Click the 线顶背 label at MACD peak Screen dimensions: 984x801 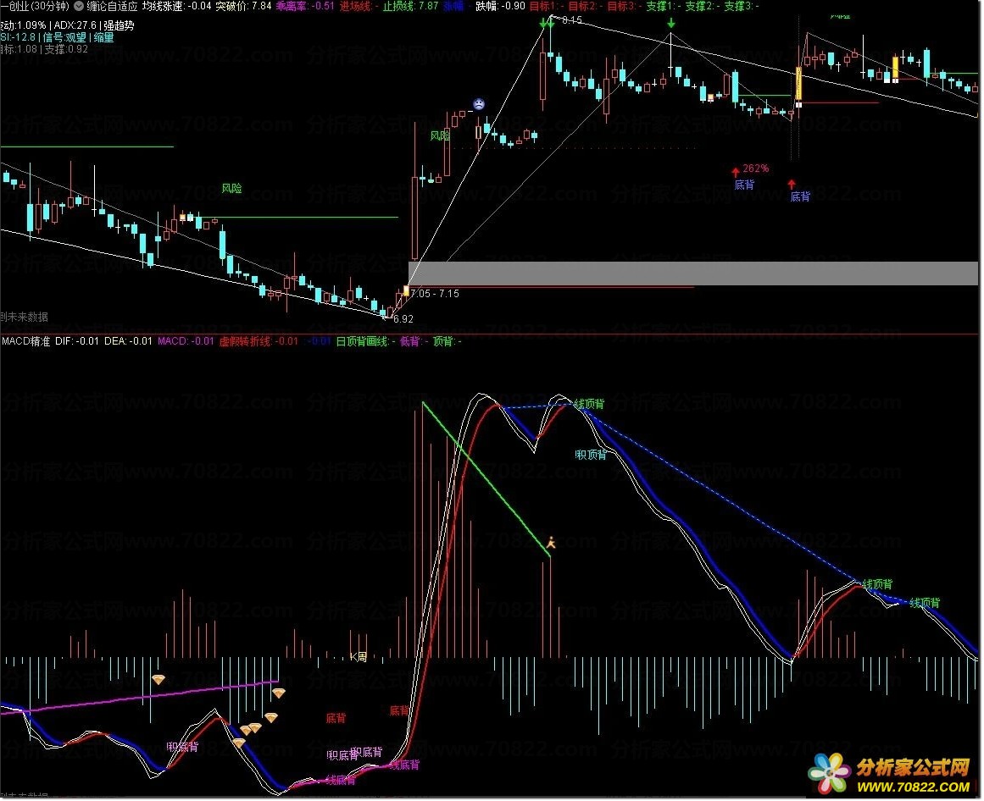pos(589,404)
